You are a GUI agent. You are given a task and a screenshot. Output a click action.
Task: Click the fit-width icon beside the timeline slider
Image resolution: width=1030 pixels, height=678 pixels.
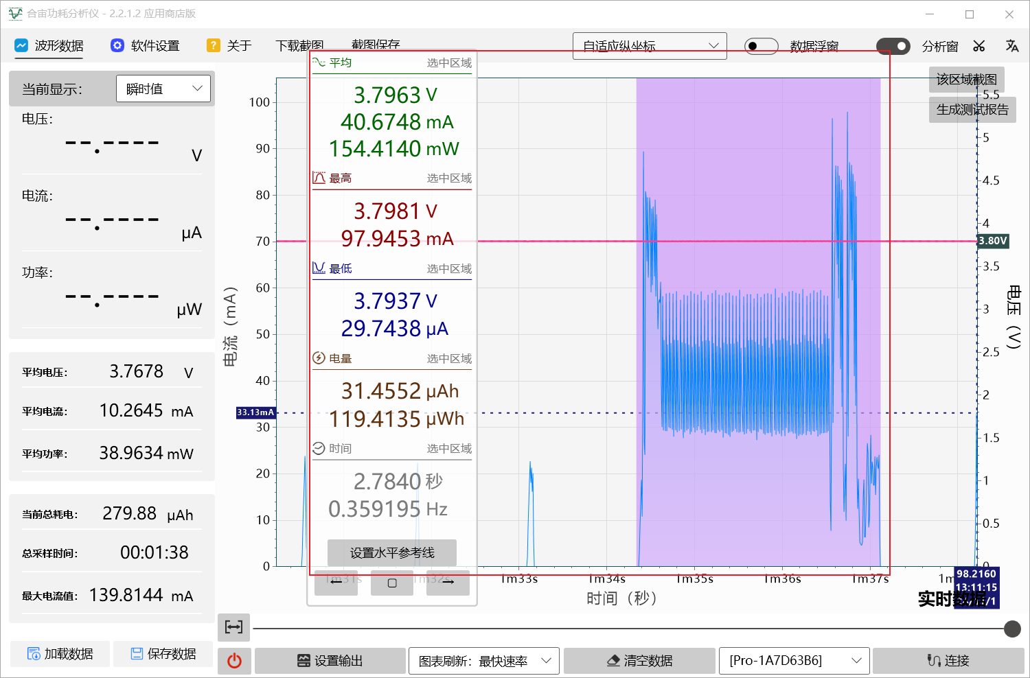pyautogui.click(x=233, y=627)
